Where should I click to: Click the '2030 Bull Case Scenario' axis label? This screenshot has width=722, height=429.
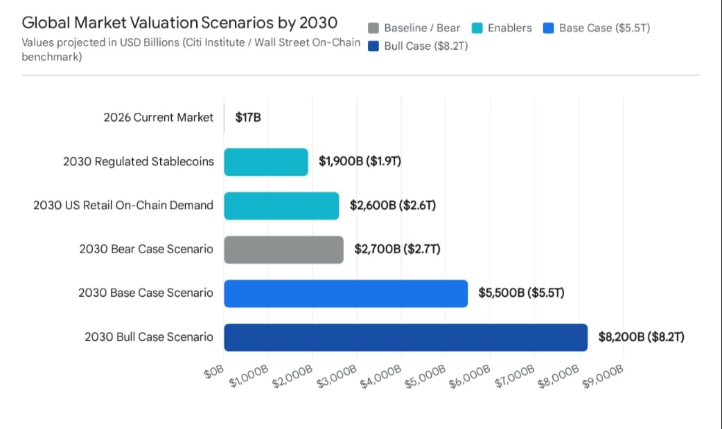point(149,337)
